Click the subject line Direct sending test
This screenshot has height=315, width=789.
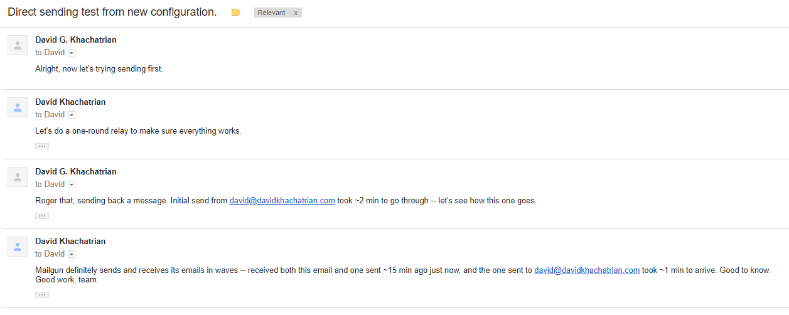(112, 13)
